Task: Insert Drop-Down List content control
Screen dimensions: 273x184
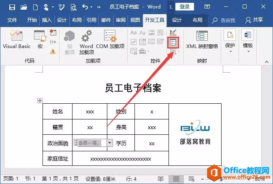Action: click(x=151, y=42)
